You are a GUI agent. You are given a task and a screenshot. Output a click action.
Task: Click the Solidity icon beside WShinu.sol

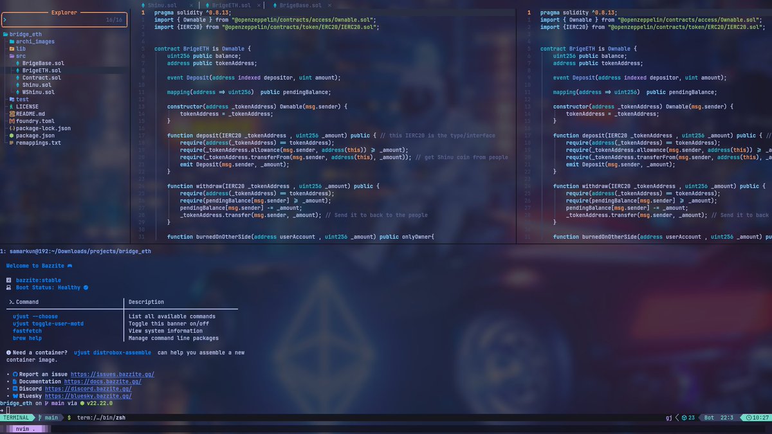point(18,92)
